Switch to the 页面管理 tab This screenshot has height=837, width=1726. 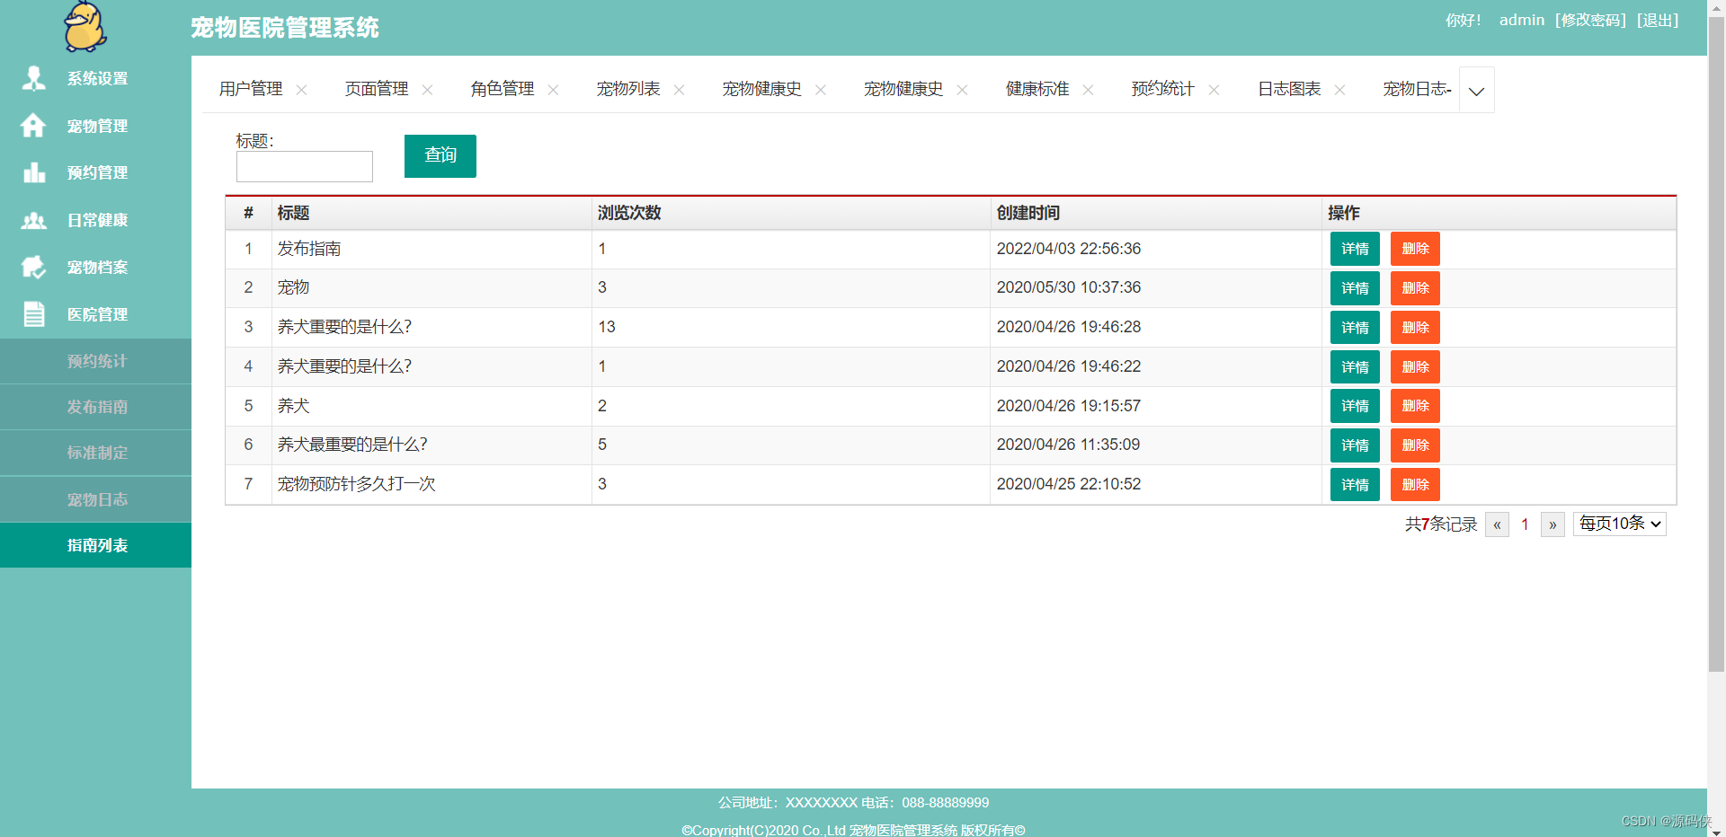[377, 89]
